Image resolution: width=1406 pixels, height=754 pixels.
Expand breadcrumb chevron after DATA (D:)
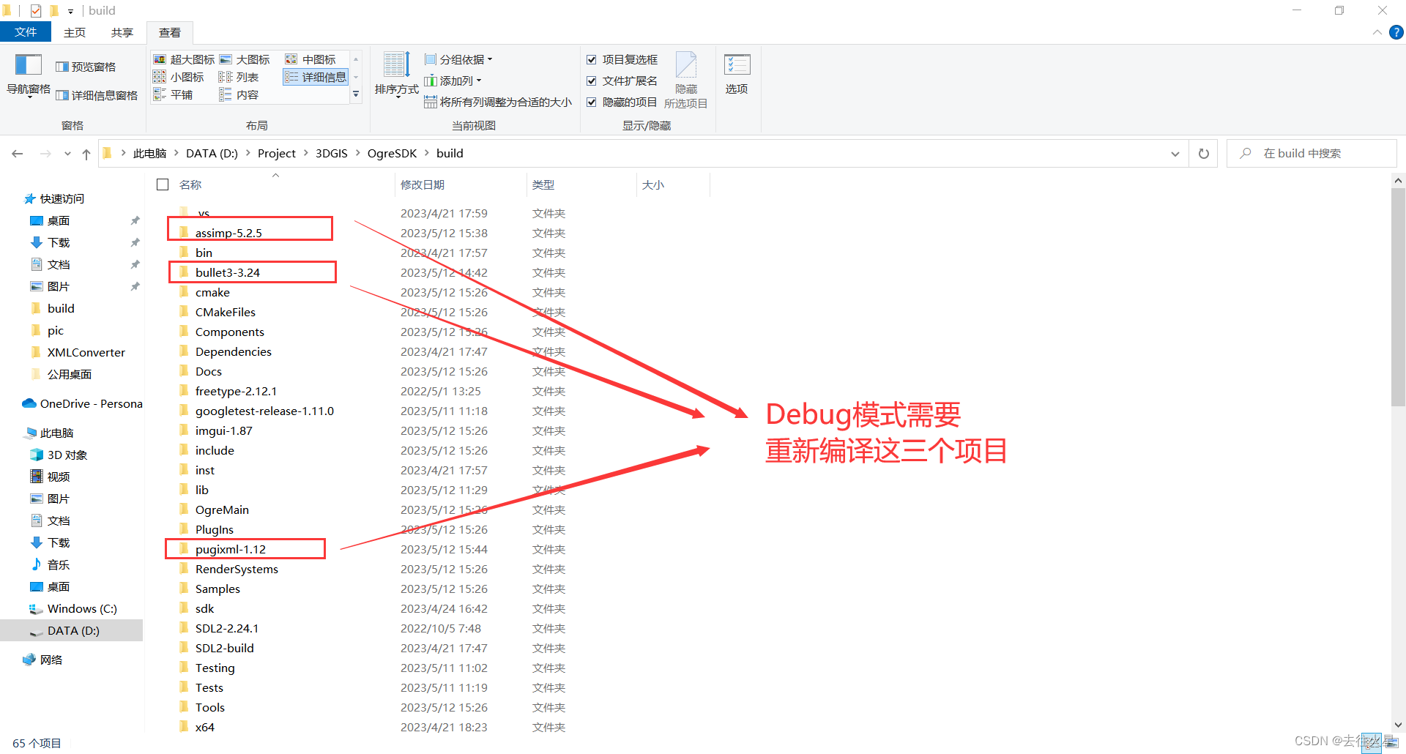248,153
